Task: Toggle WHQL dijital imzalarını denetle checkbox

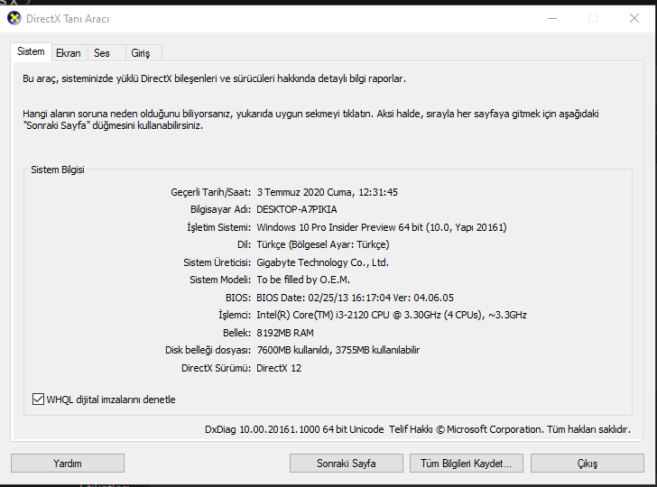Action: point(38,399)
